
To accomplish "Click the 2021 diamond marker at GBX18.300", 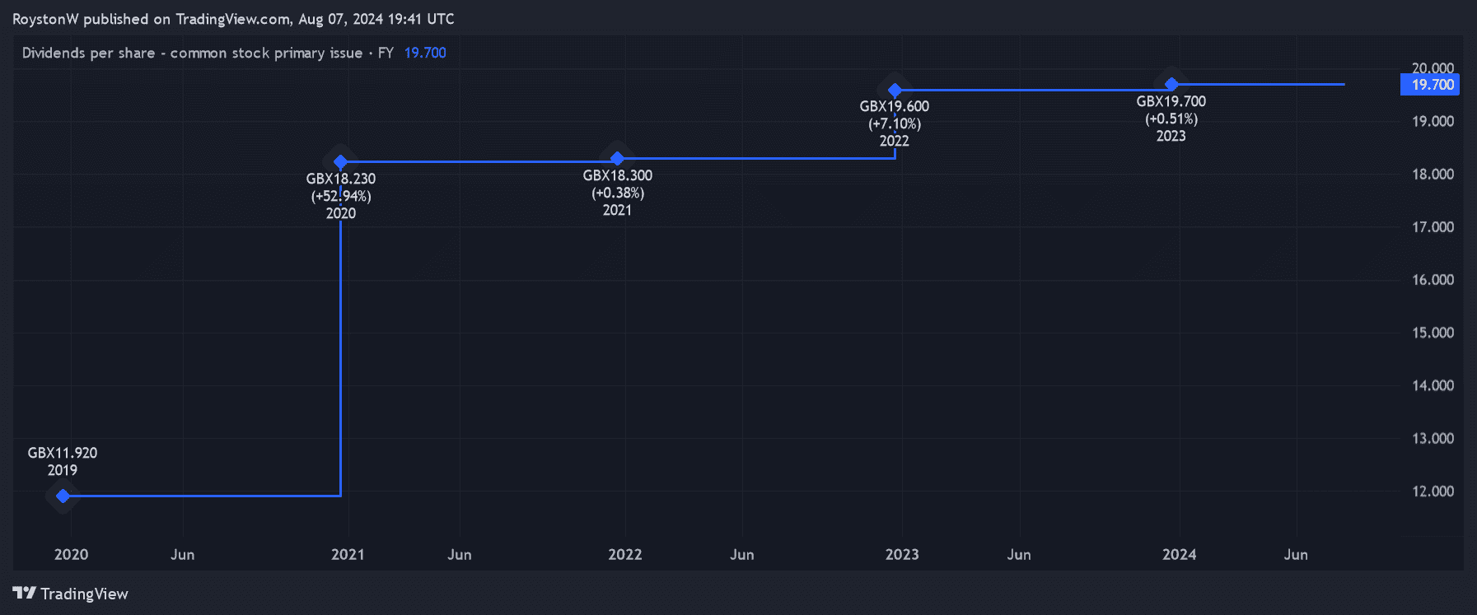I will click(x=617, y=158).
